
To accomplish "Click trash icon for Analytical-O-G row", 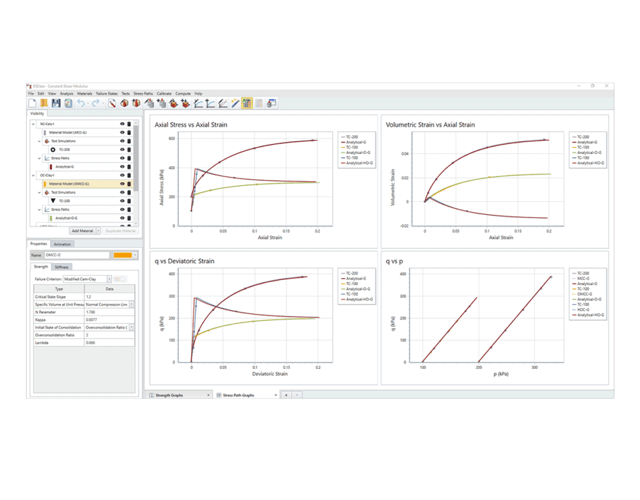I will 129,218.
